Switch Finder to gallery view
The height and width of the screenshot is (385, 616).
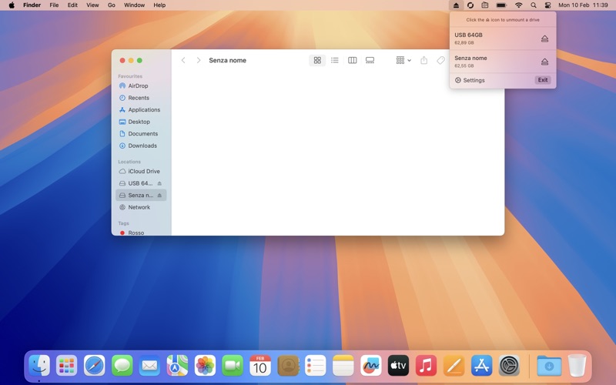(x=370, y=60)
